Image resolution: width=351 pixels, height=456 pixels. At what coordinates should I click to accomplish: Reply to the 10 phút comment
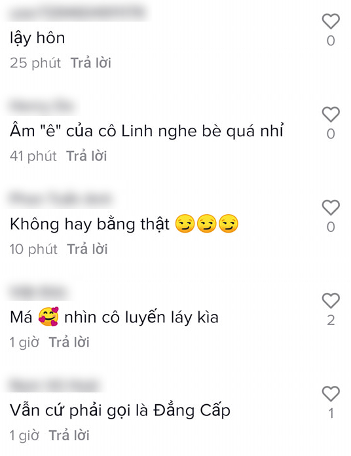click(87, 249)
